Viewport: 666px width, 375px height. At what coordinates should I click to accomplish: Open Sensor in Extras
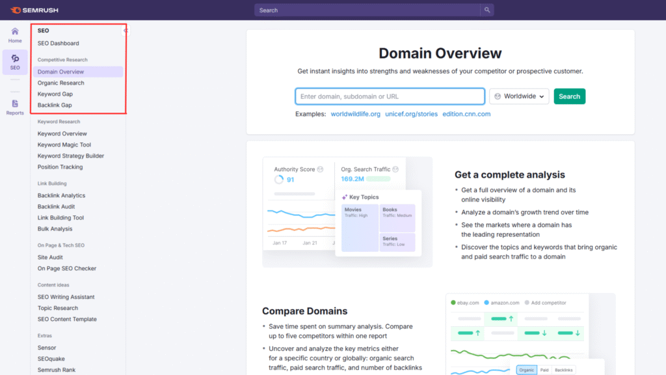[x=47, y=348]
